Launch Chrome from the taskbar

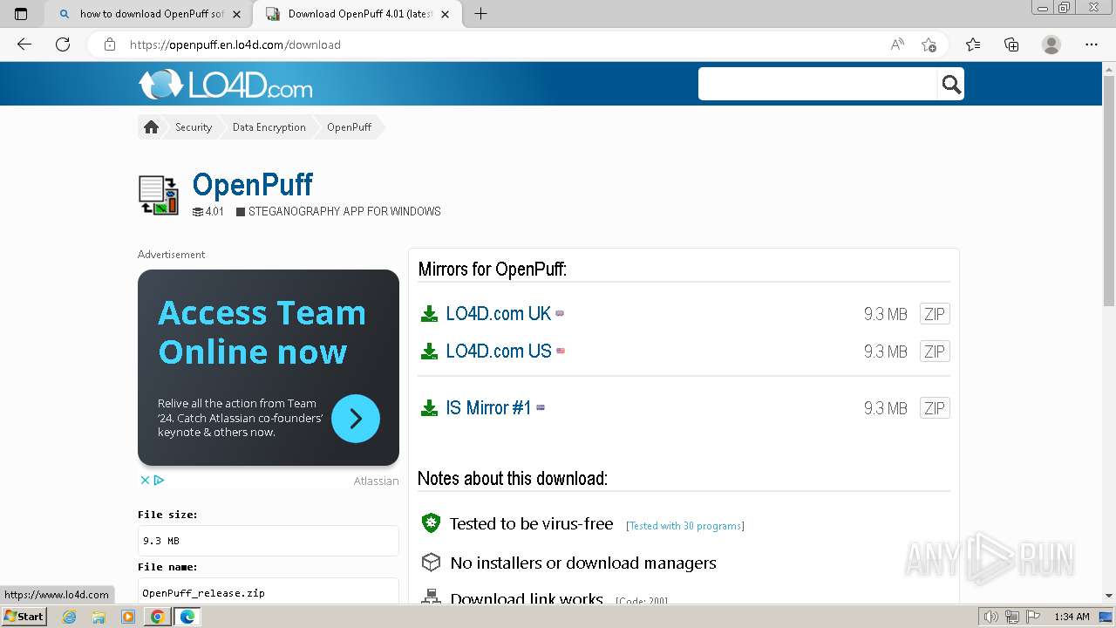click(x=157, y=617)
